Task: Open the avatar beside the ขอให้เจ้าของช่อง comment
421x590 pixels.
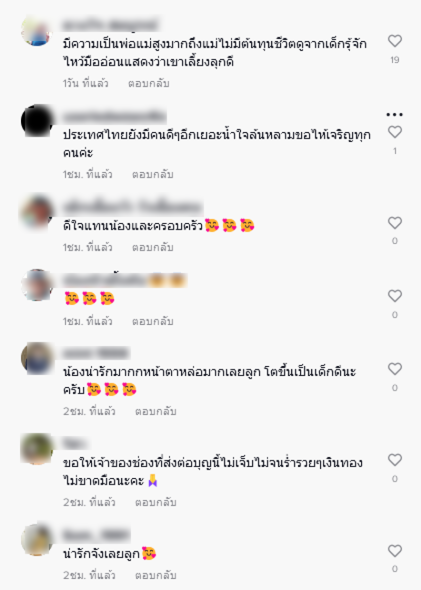Action: tap(36, 449)
